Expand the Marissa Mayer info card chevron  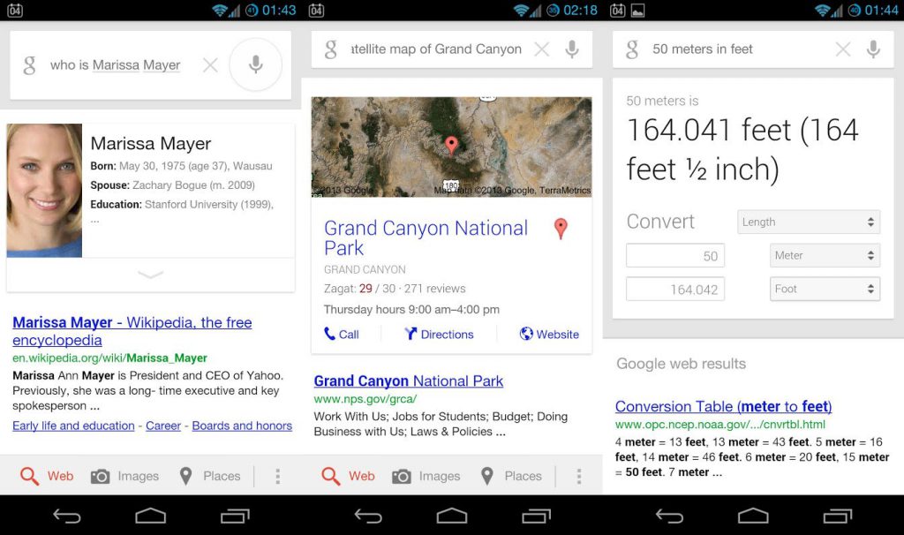pos(150,275)
